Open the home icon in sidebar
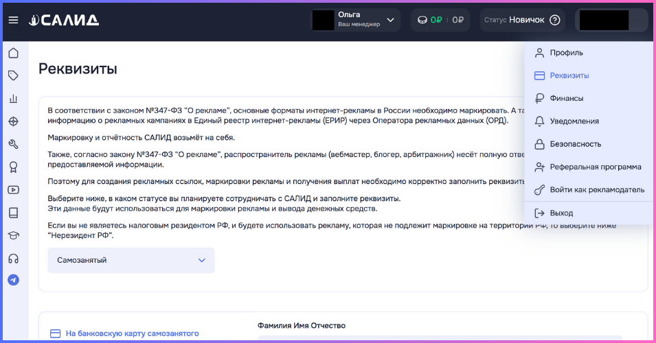The image size is (656, 343). pos(13,53)
